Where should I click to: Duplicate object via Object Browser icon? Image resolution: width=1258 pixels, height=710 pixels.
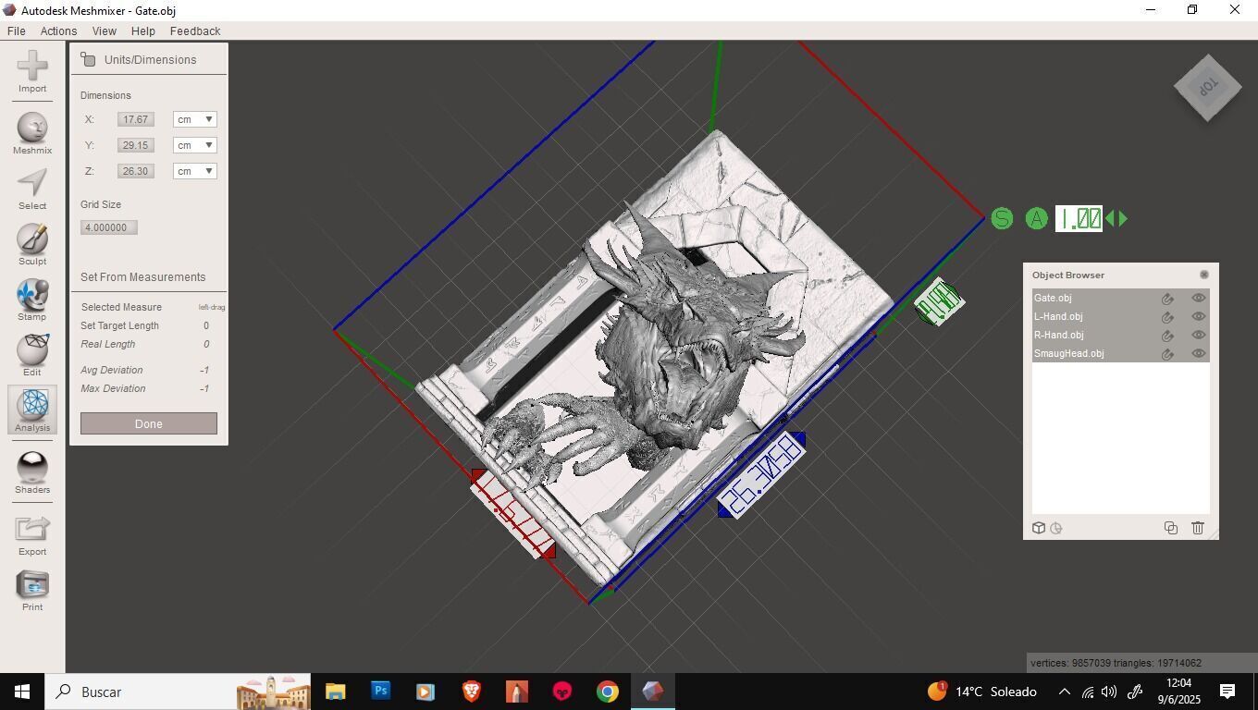tap(1171, 528)
